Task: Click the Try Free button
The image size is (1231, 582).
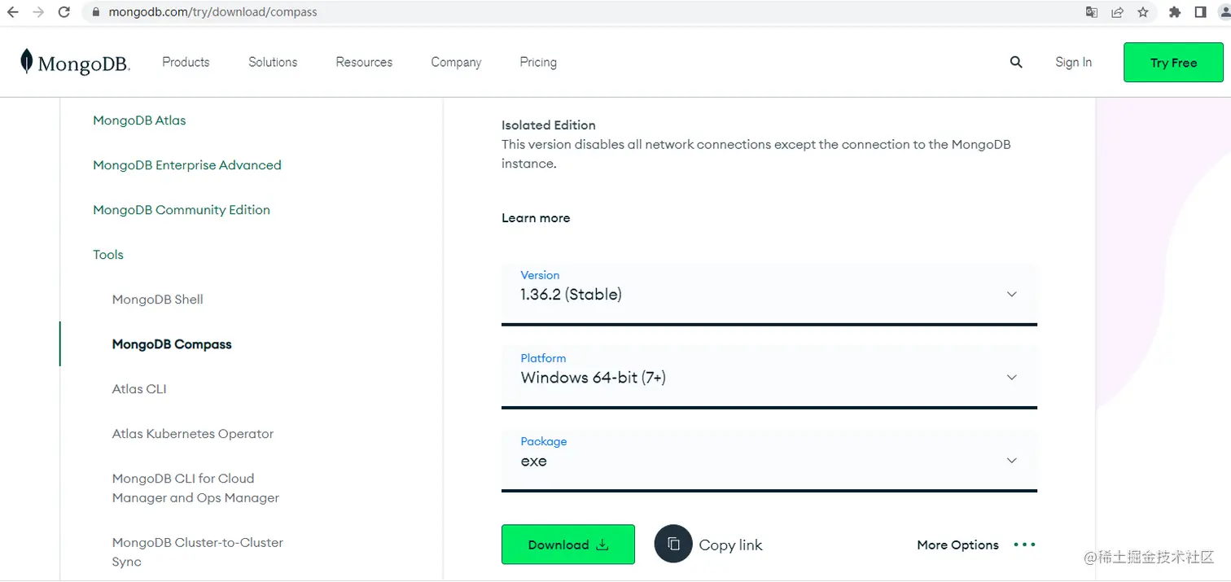Action: (x=1173, y=63)
